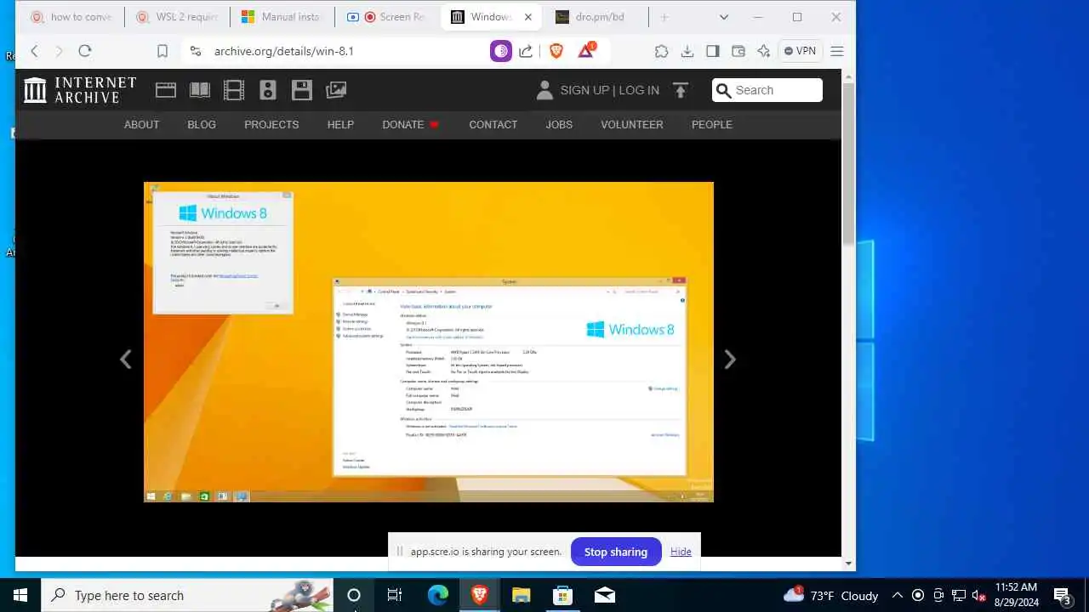Click the share page icon

point(526,51)
